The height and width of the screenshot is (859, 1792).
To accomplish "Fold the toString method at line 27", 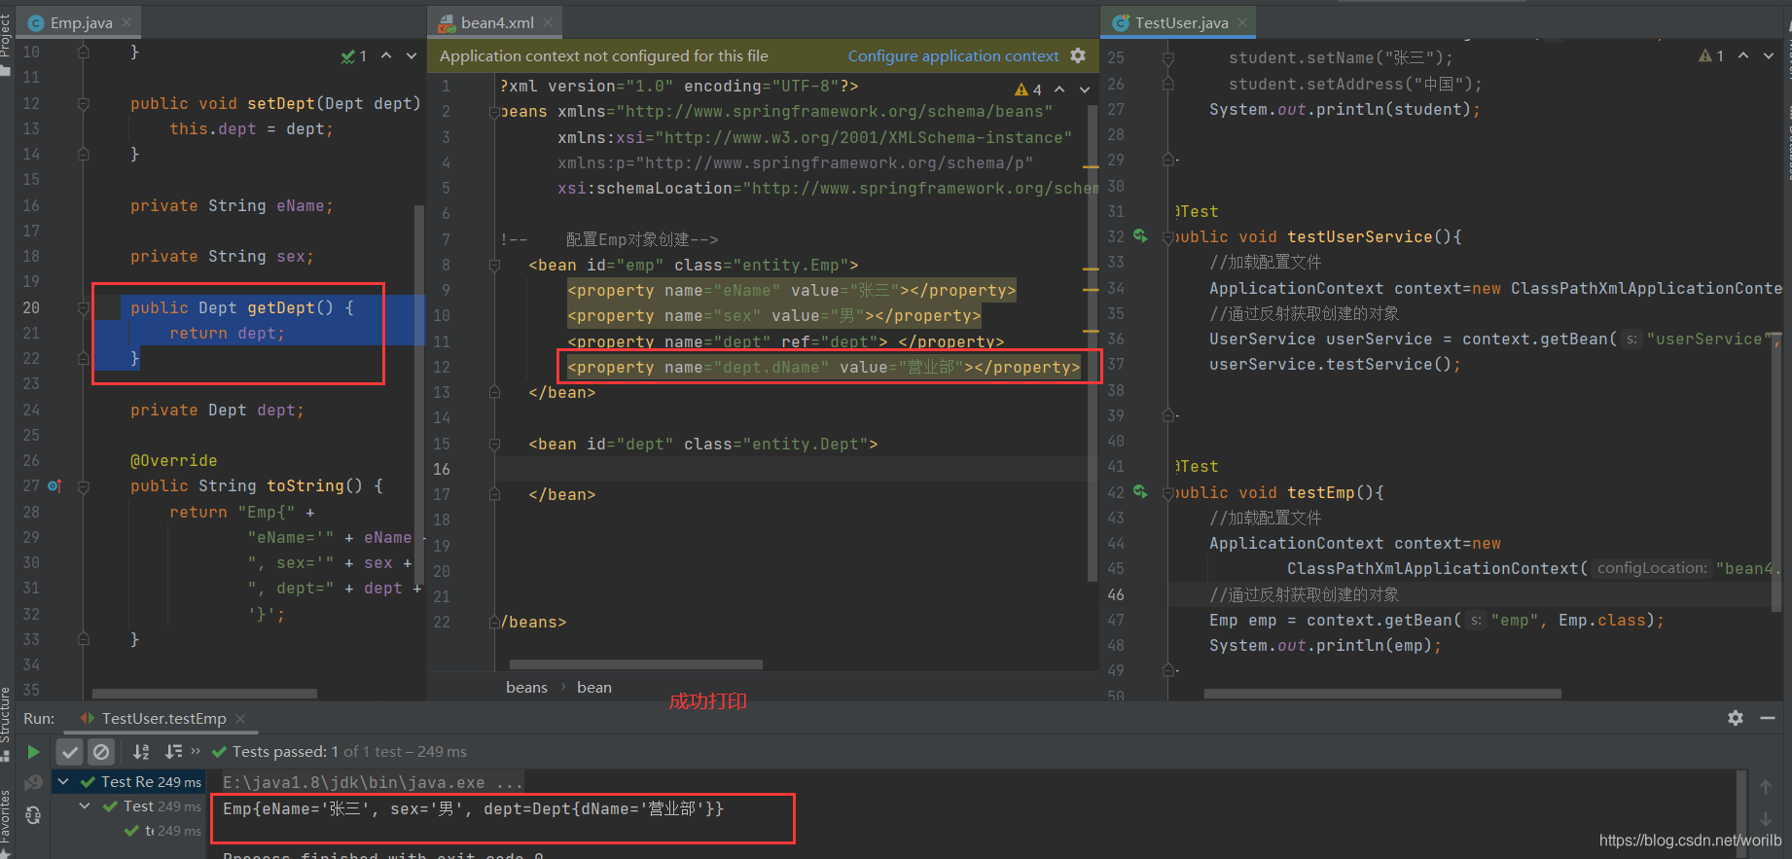I will tap(84, 485).
